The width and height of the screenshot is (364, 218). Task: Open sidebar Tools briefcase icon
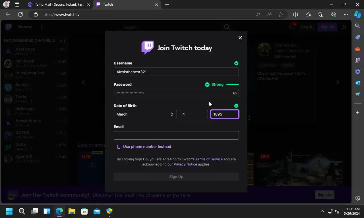pyautogui.click(x=358, y=49)
